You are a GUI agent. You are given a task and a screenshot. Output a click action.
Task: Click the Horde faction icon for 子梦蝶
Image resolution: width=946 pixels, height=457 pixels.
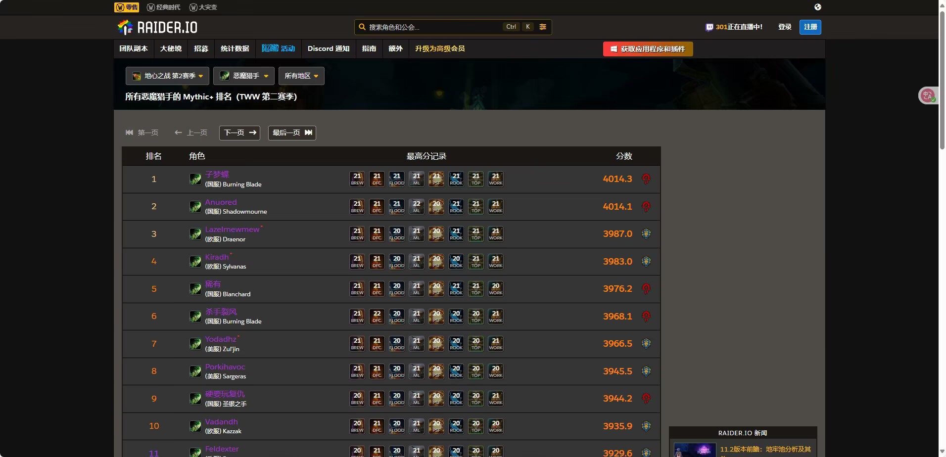(x=646, y=179)
